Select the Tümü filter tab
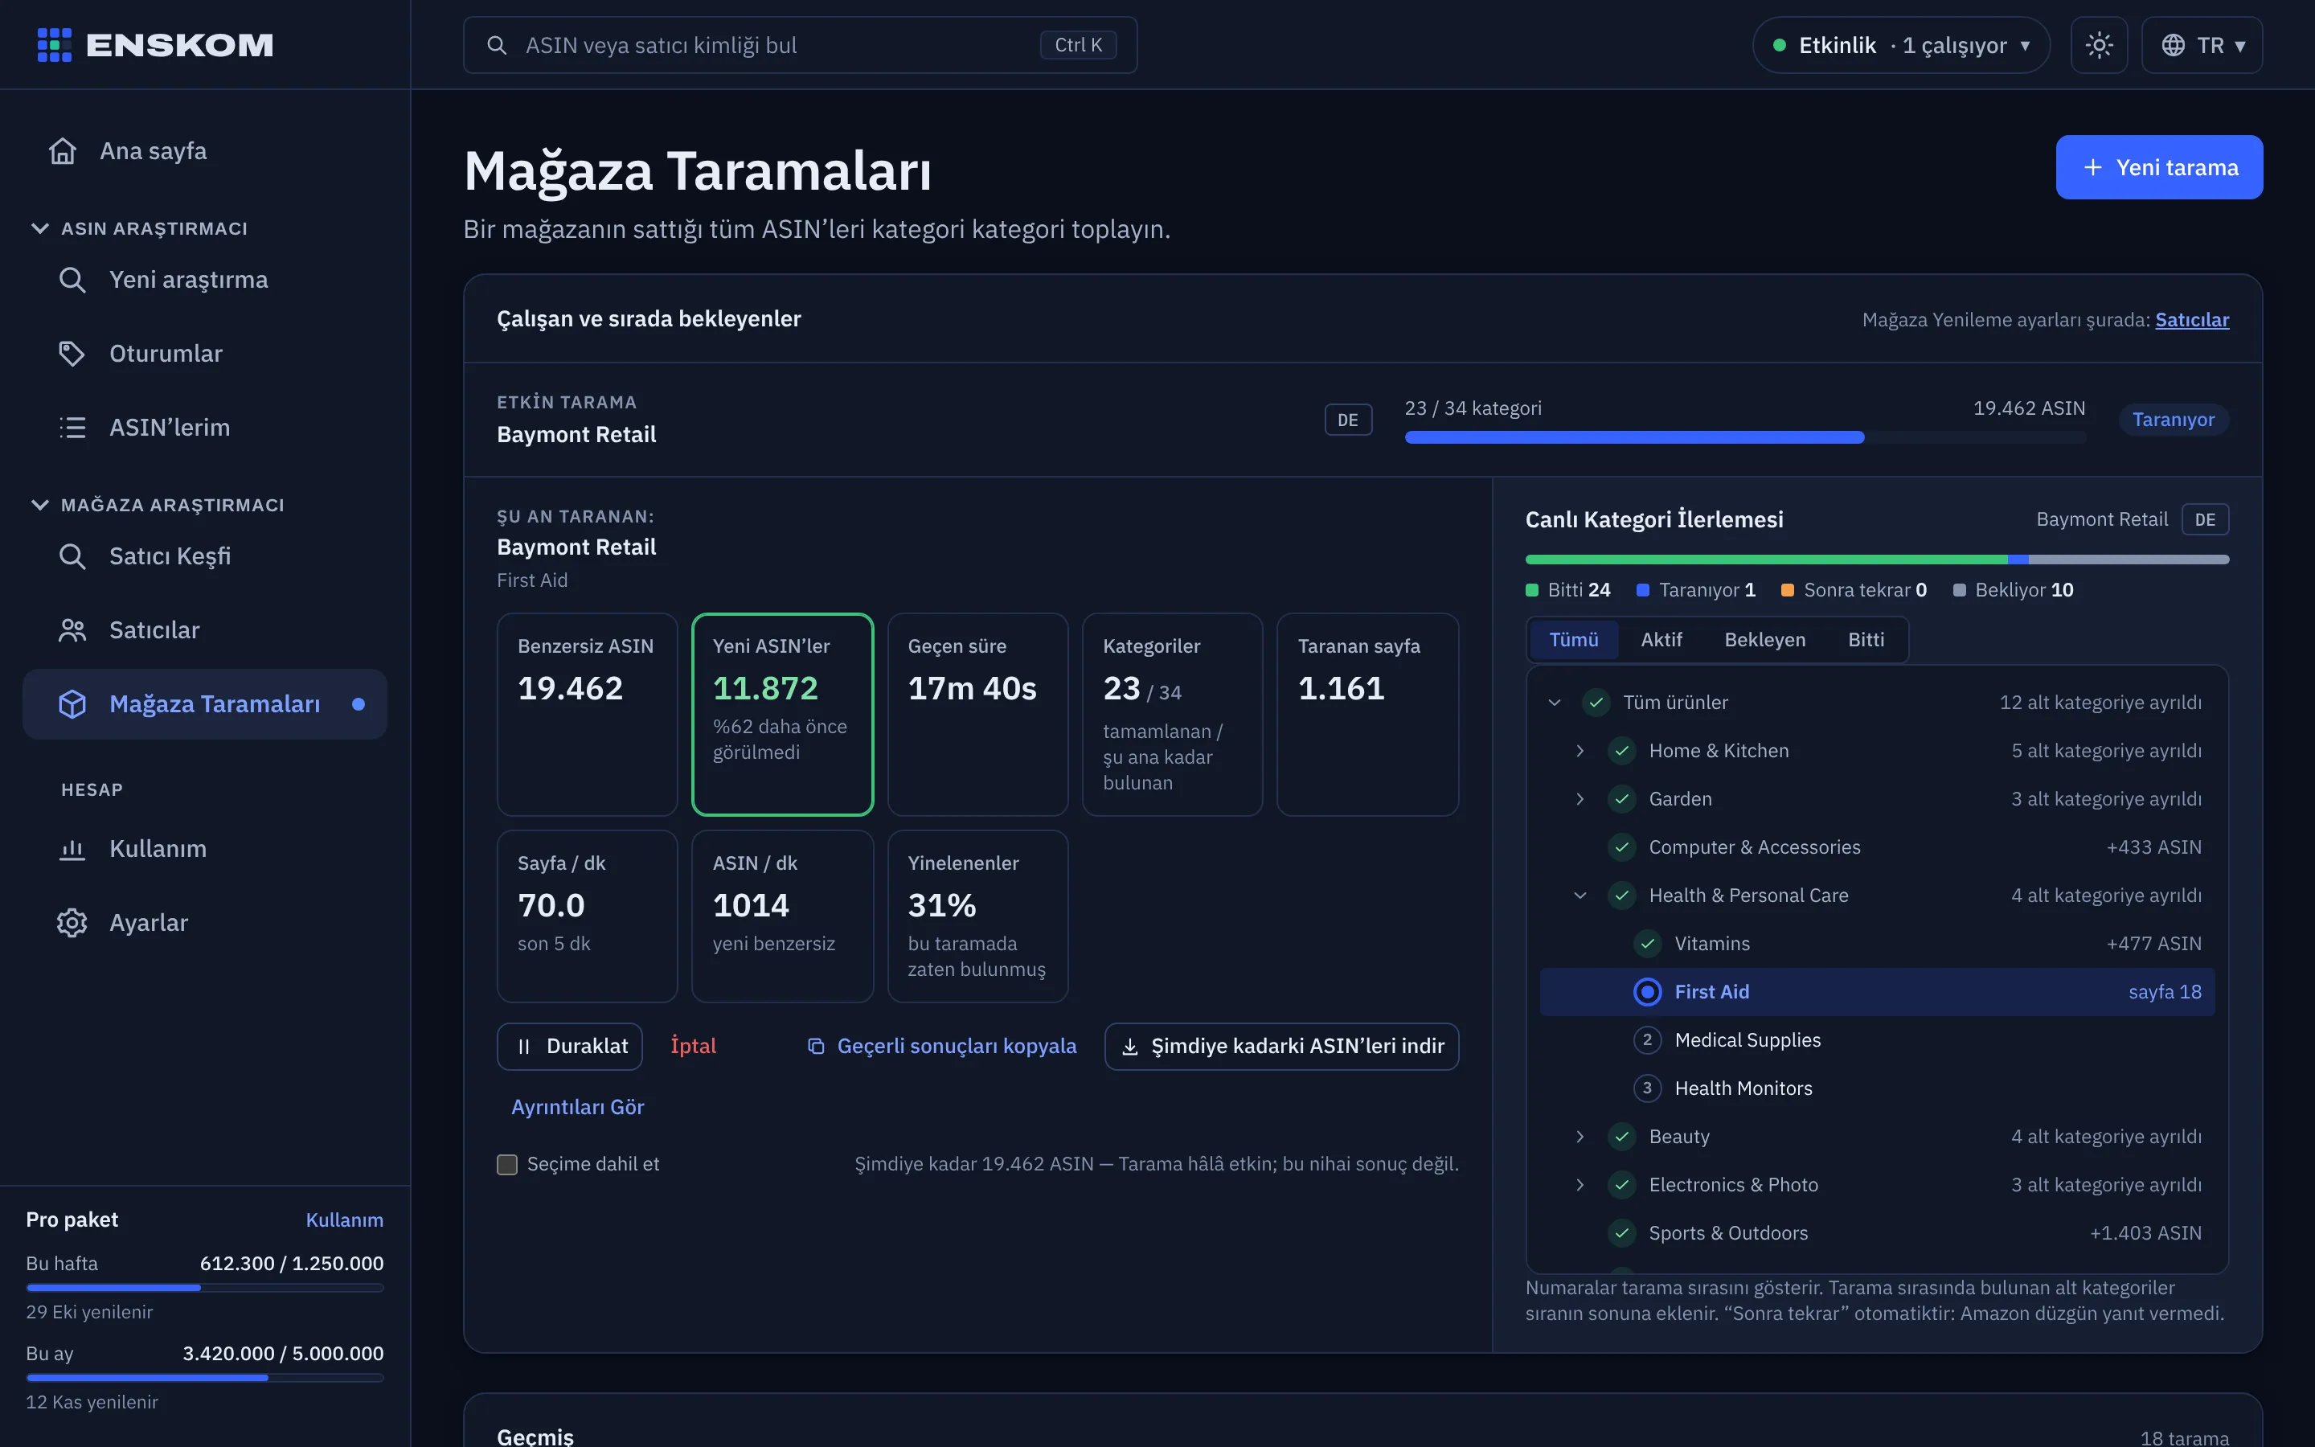 pyautogui.click(x=1574, y=639)
